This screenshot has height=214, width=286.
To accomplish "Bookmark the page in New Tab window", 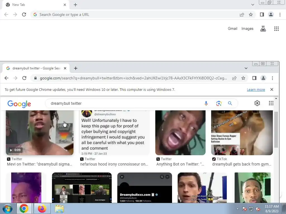I will 251,14.
